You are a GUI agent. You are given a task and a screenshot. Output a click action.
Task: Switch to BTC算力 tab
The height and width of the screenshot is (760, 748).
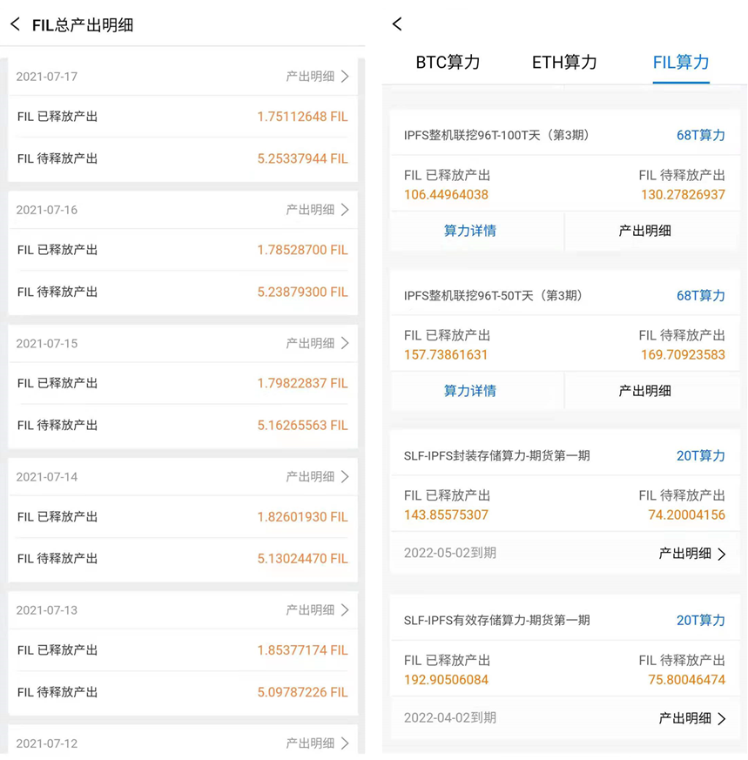tap(448, 63)
